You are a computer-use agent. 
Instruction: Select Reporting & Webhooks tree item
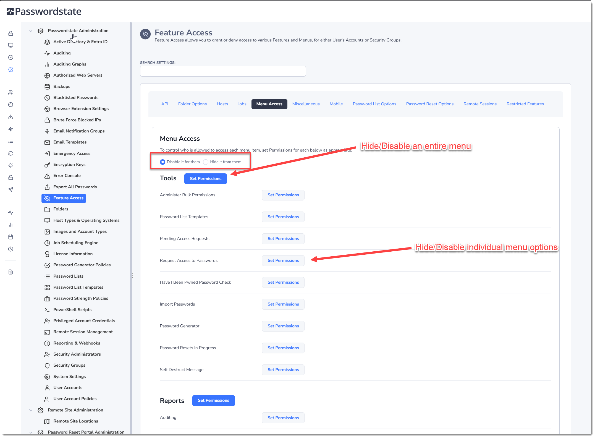tap(77, 343)
